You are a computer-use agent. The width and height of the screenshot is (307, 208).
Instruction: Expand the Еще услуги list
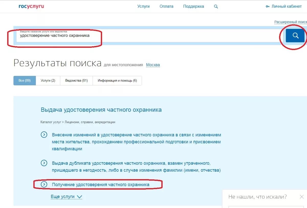coord(67,197)
